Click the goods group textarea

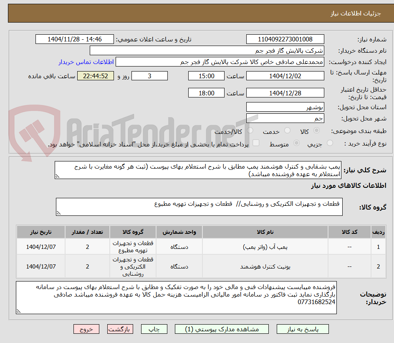[x=199, y=207]
